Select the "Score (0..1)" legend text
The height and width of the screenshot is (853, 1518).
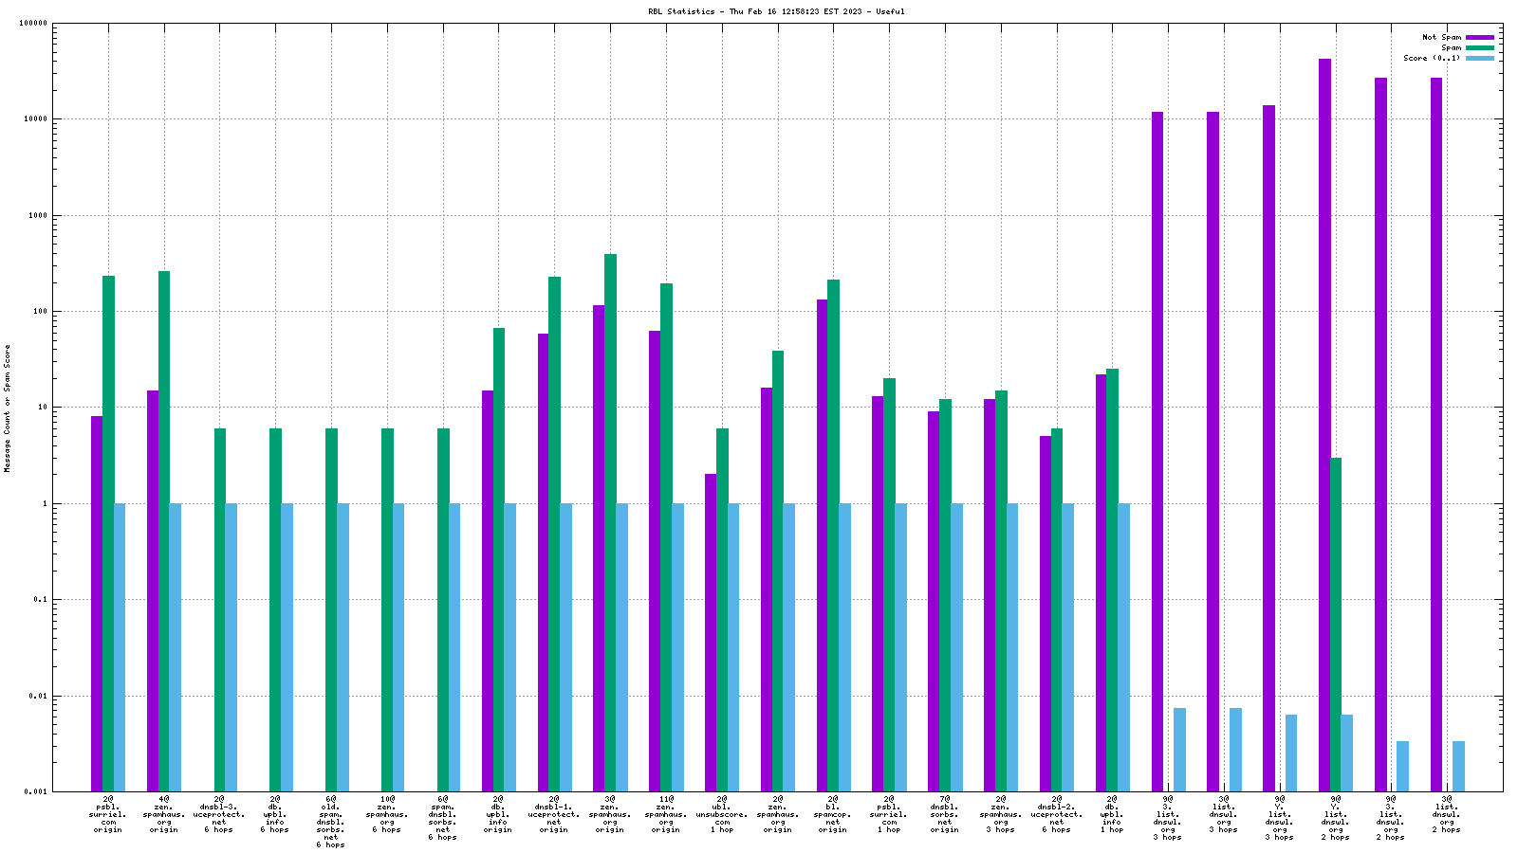[1432, 58]
